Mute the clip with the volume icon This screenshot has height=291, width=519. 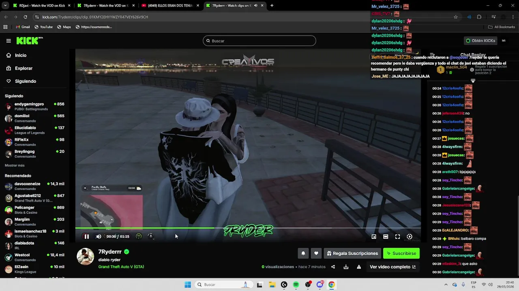[99, 236]
